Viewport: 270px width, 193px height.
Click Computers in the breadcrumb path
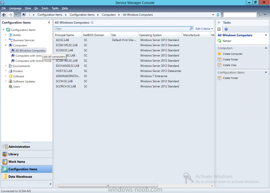click(109, 15)
